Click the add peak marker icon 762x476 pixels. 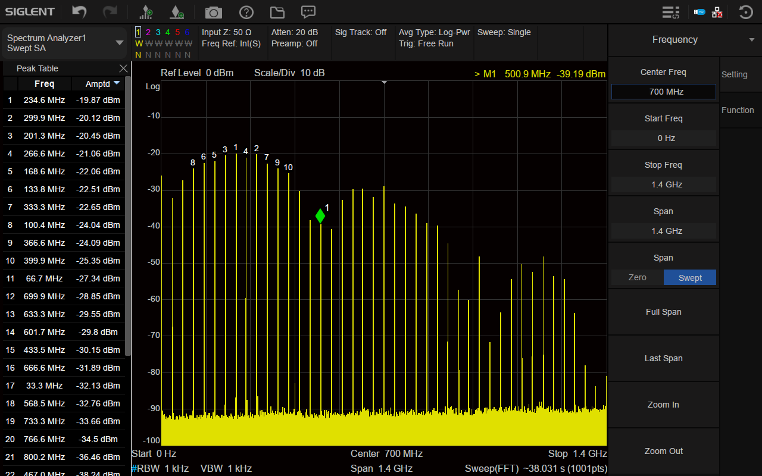[x=145, y=12]
